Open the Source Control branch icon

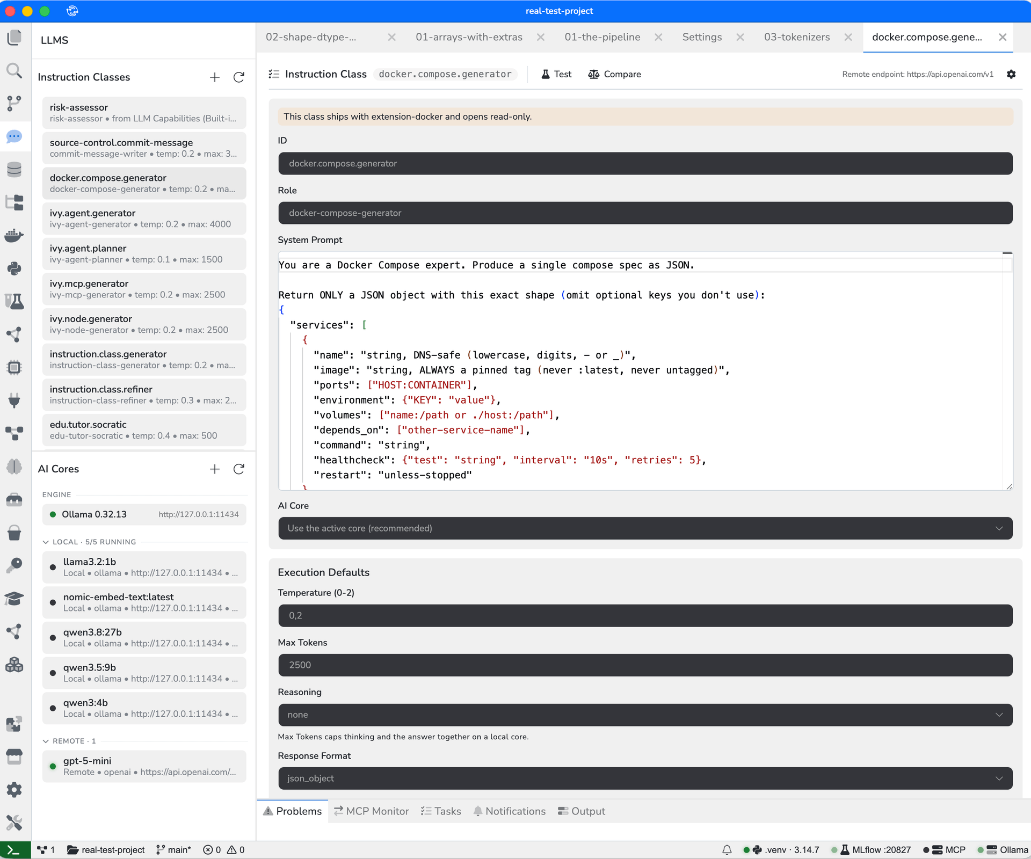(14, 104)
